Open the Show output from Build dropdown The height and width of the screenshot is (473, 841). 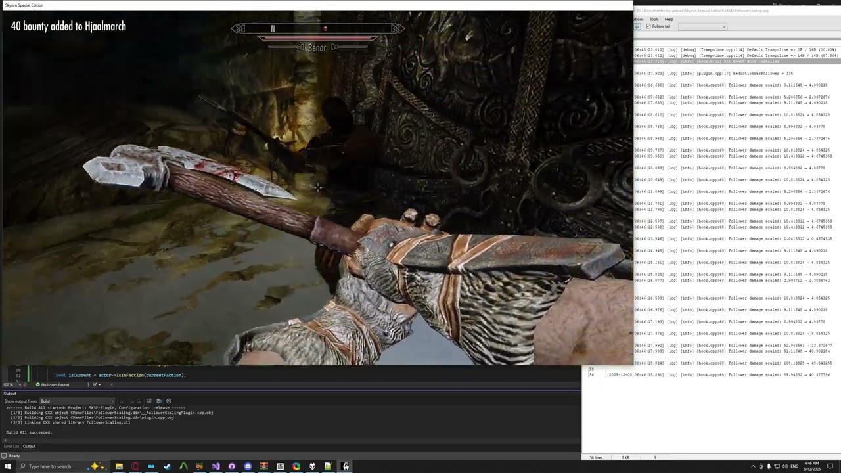pos(78,401)
